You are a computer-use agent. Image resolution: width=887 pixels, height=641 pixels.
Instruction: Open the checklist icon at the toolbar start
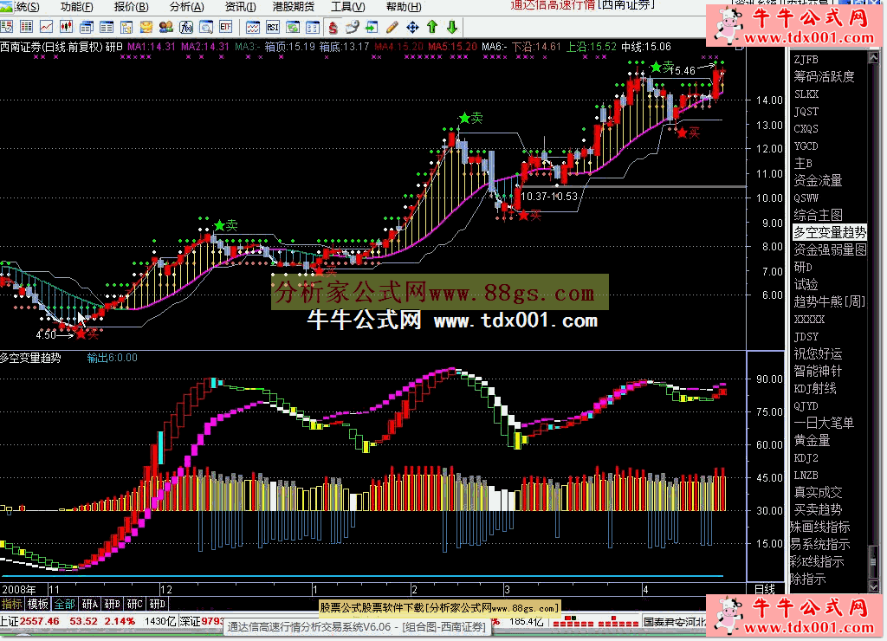tap(7, 27)
